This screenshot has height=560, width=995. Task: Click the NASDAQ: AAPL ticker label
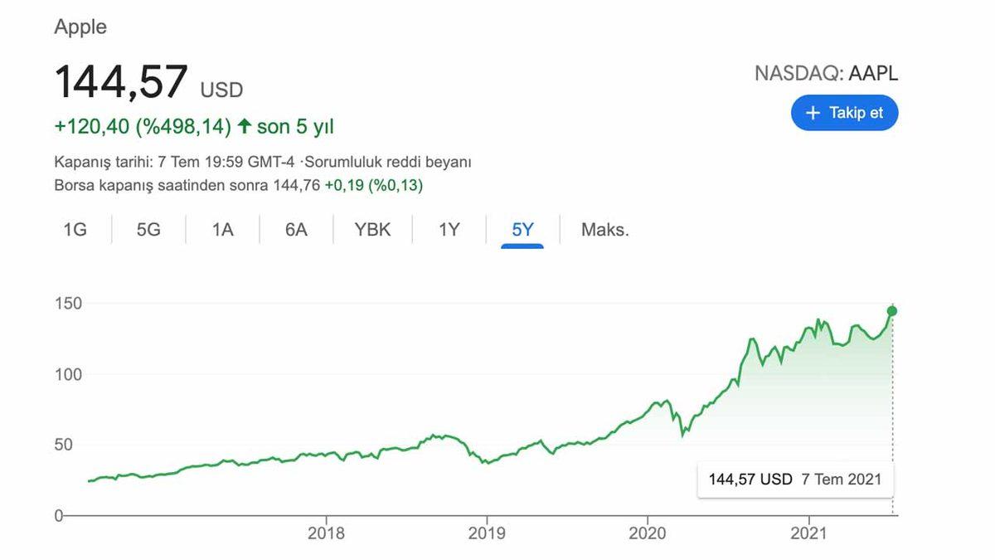(826, 74)
